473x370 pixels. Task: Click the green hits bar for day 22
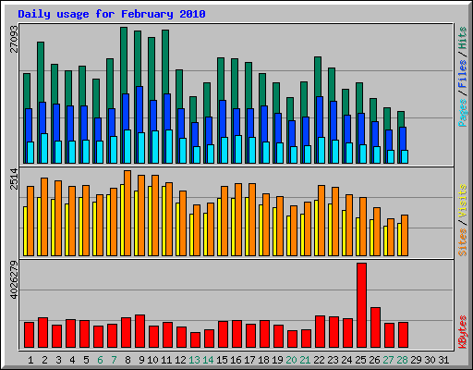click(318, 77)
